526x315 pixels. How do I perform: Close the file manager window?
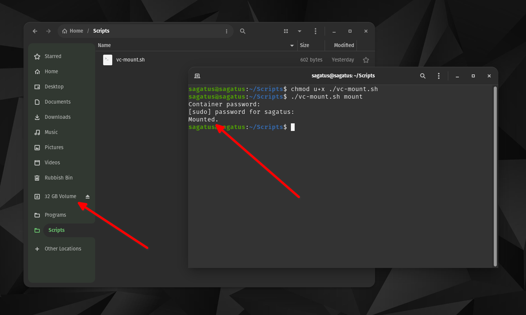coord(366,31)
